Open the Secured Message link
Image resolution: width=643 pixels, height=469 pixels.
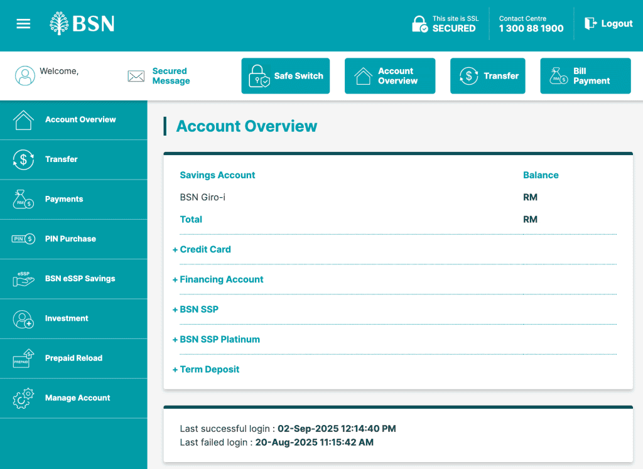[x=171, y=76]
